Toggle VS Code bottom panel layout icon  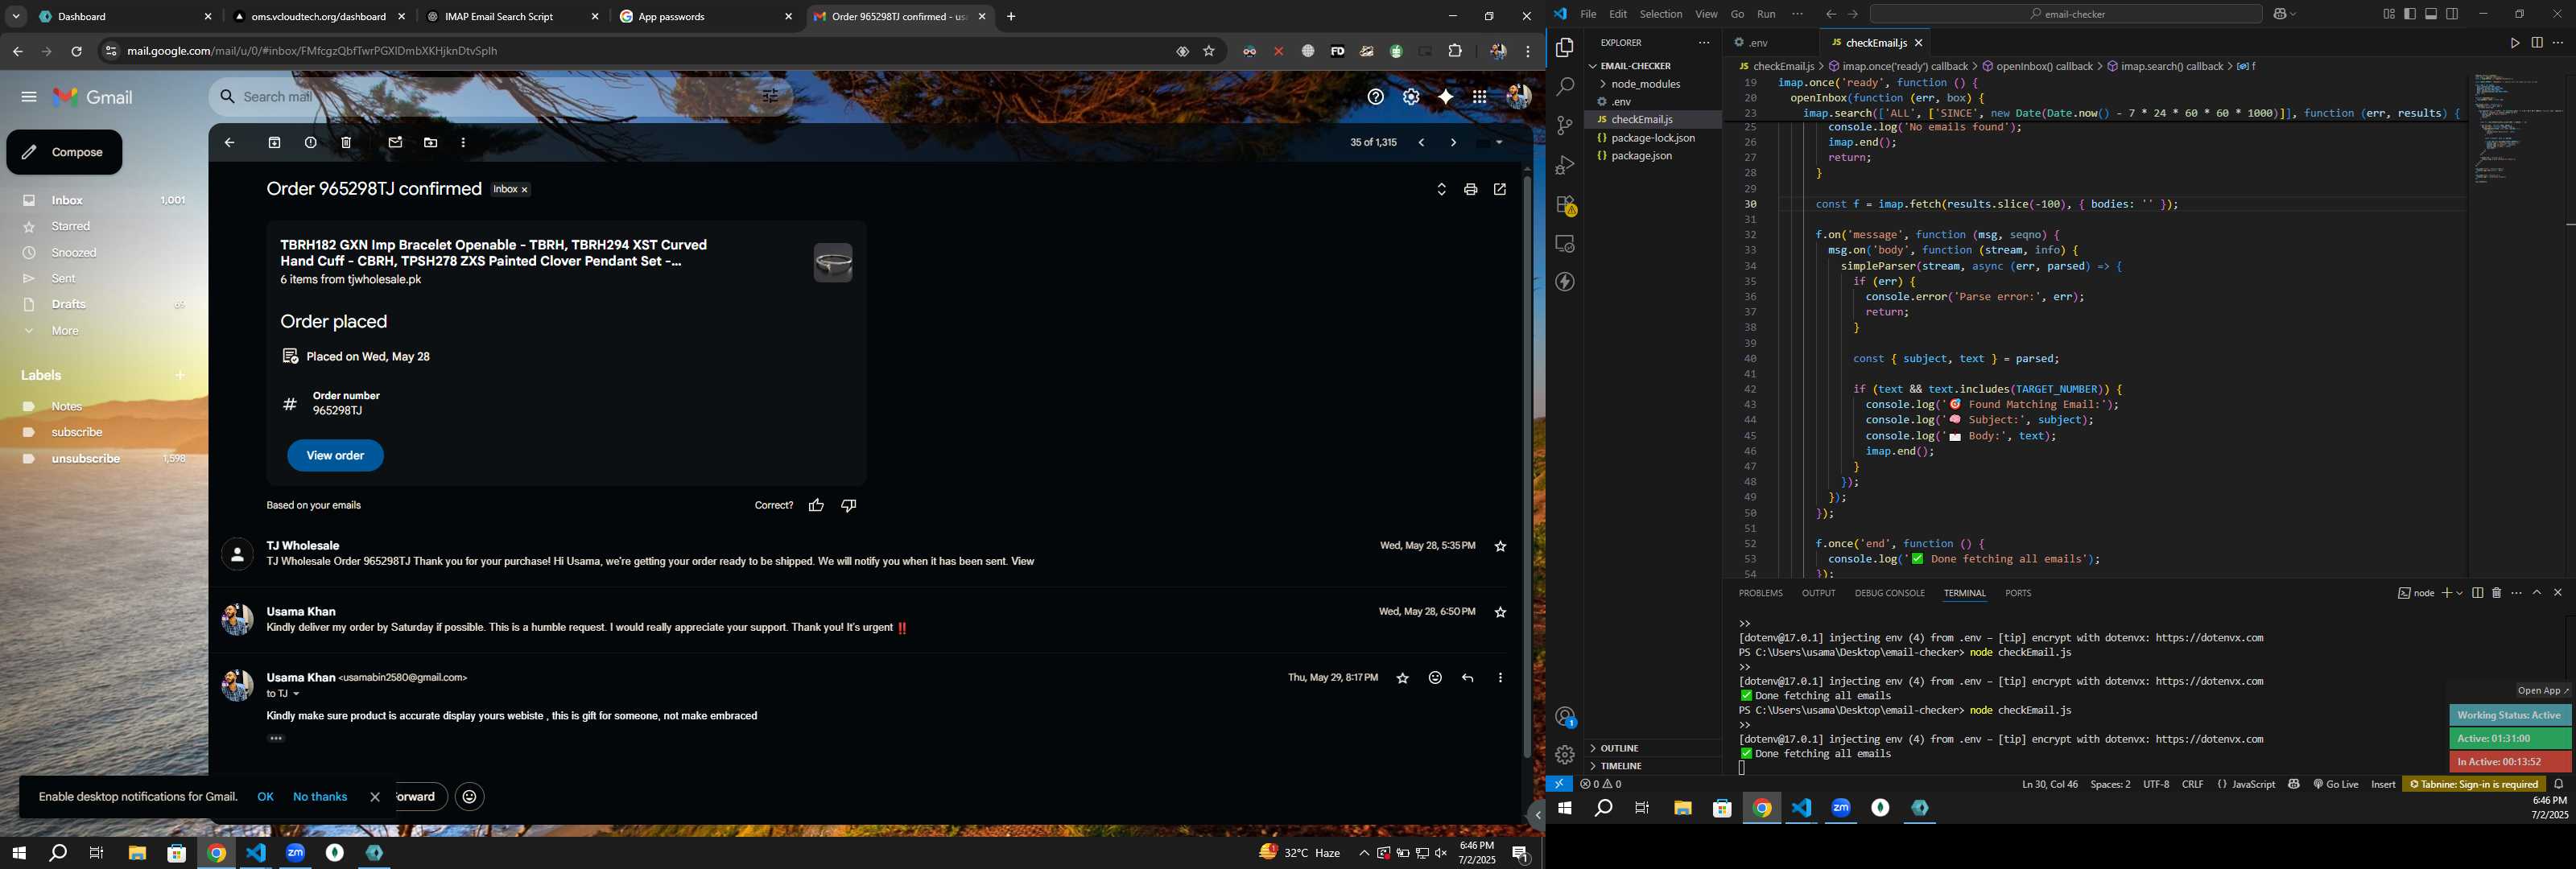pyautogui.click(x=2431, y=14)
